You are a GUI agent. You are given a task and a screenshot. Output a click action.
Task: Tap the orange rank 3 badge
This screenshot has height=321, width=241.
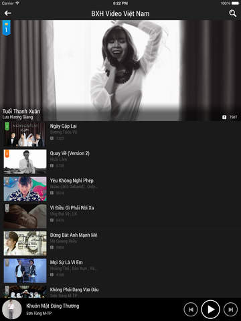pyautogui.click(x=7, y=154)
